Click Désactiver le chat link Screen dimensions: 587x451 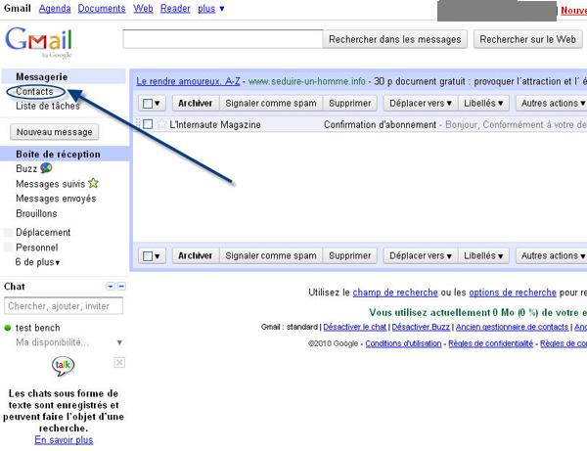tap(354, 327)
